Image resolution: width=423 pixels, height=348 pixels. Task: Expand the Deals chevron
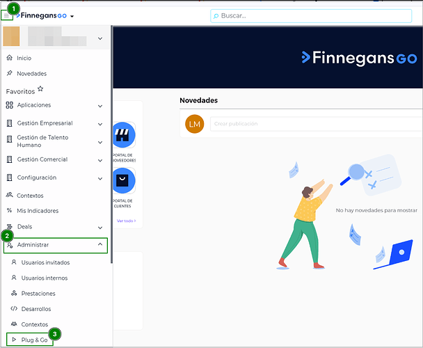pos(100,228)
